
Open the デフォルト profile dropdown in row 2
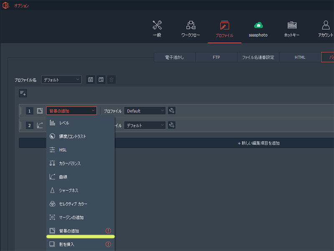144,125
